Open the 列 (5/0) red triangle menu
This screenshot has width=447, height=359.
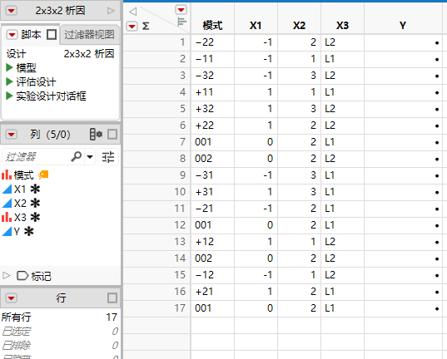(x=12, y=135)
